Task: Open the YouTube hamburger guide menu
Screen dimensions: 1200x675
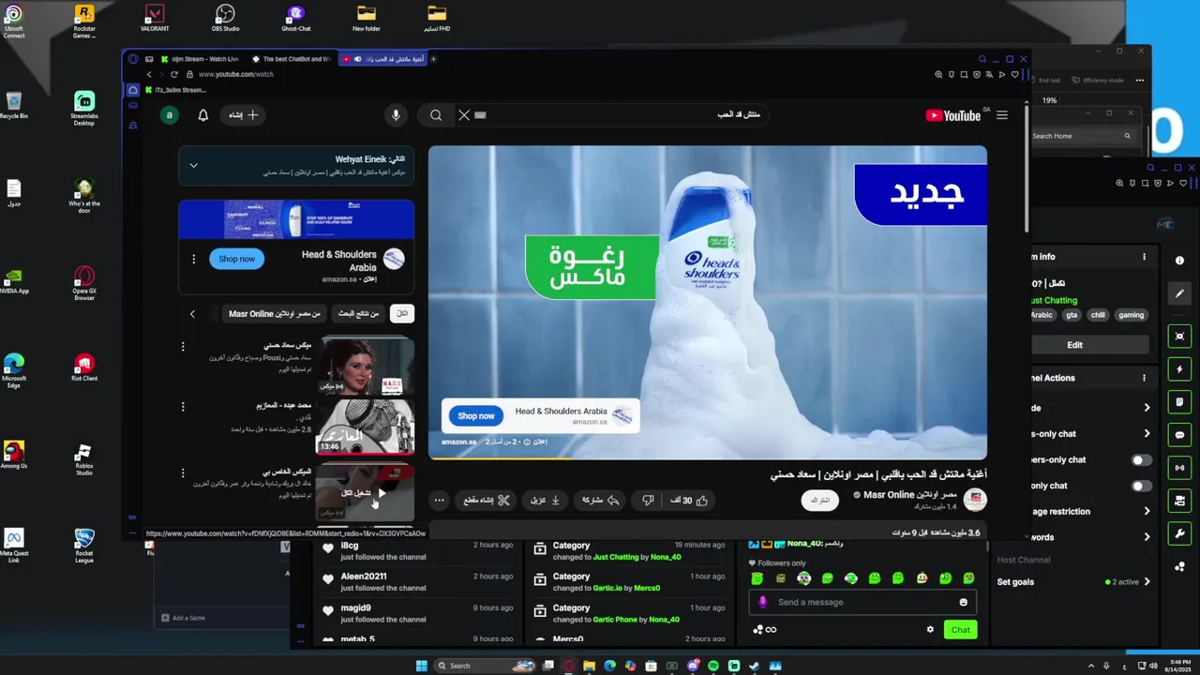Action: pos(1002,115)
